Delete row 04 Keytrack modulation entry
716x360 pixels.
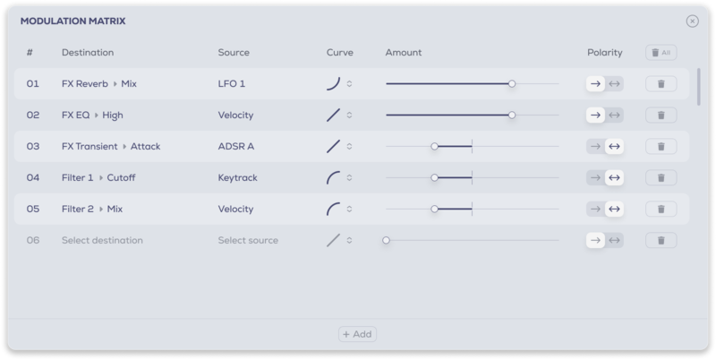point(661,177)
